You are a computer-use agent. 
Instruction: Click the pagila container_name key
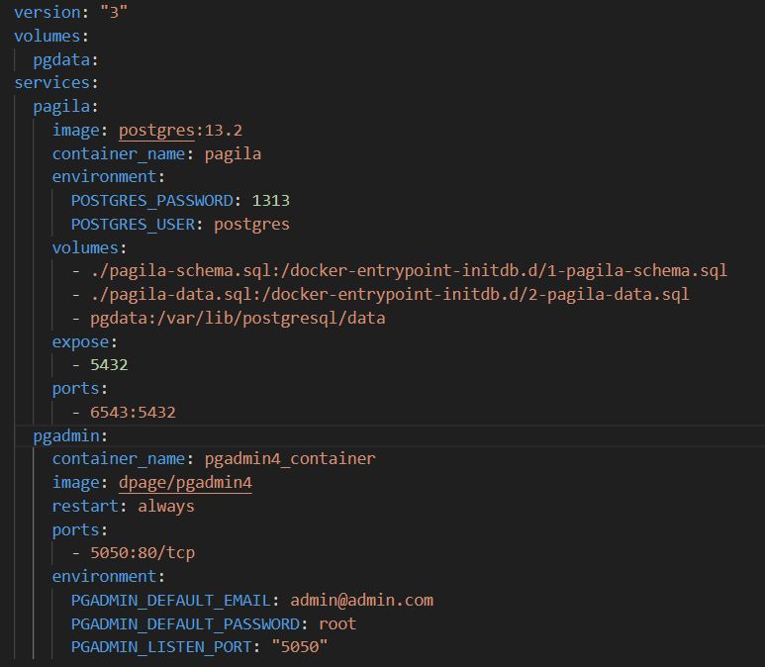tap(119, 154)
